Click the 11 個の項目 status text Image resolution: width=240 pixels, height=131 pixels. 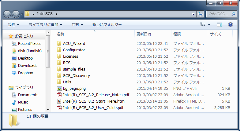pos(38,116)
